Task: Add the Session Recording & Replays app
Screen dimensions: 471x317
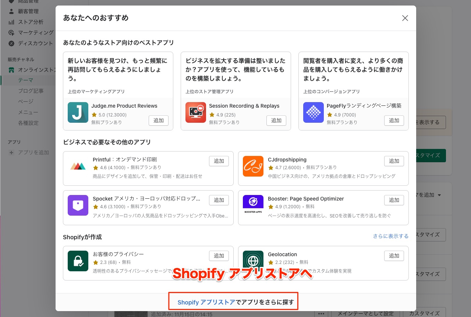Action: coord(276,121)
